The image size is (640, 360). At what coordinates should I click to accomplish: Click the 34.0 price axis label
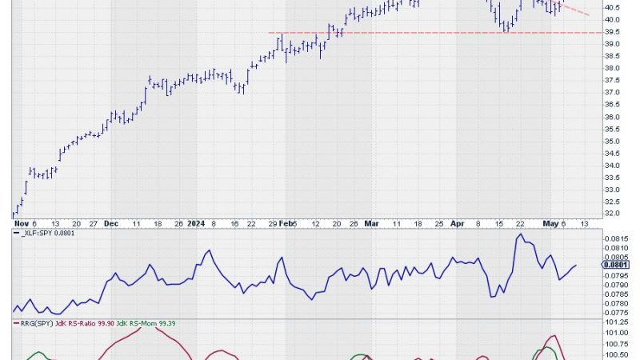pos(612,166)
